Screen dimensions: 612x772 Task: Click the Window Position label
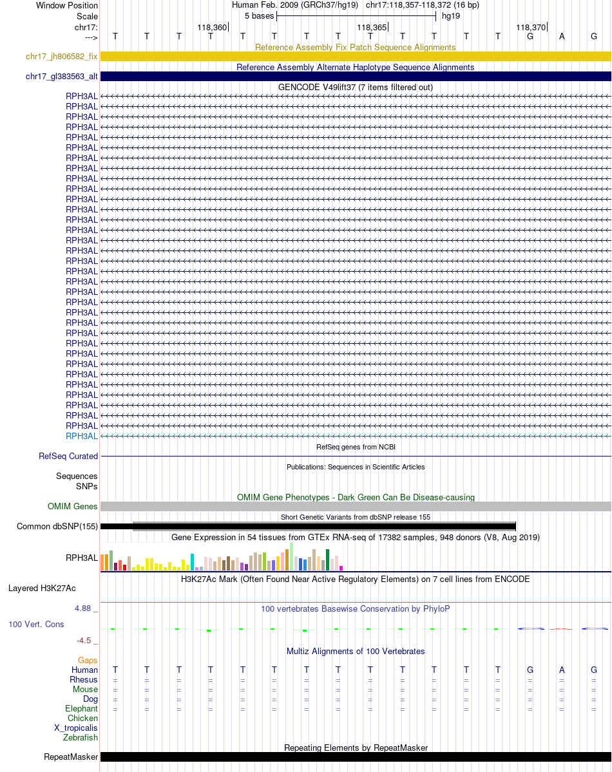[67, 5]
